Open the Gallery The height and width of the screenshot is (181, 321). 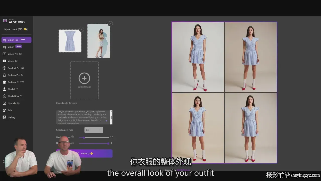[11, 117]
